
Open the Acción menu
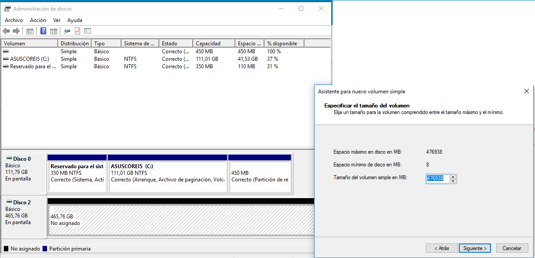click(x=38, y=20)
